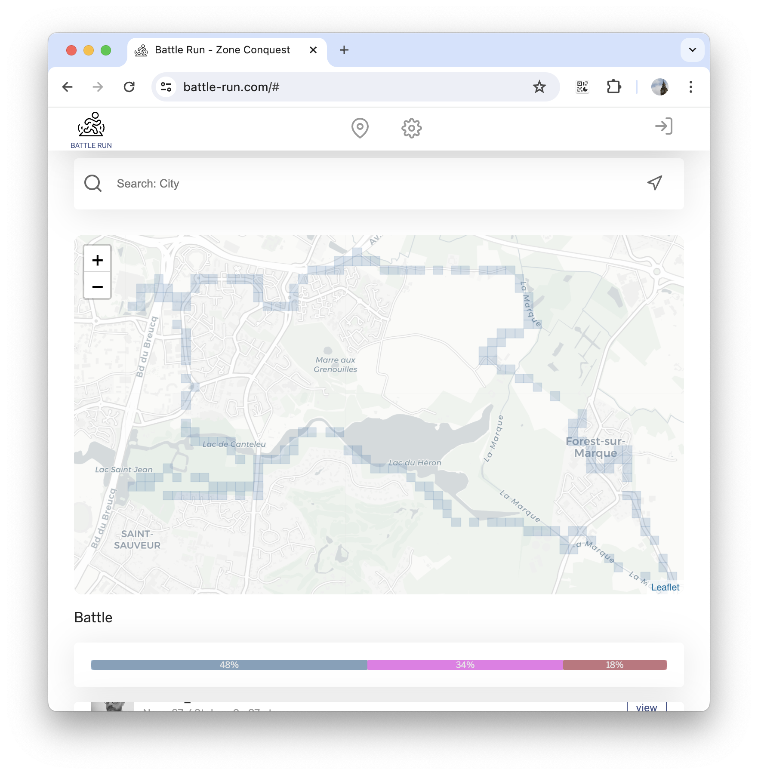This screenshot has width=758, height=775.
Task: Click the Lac Saint-Jean label
Action: point(124,470)
